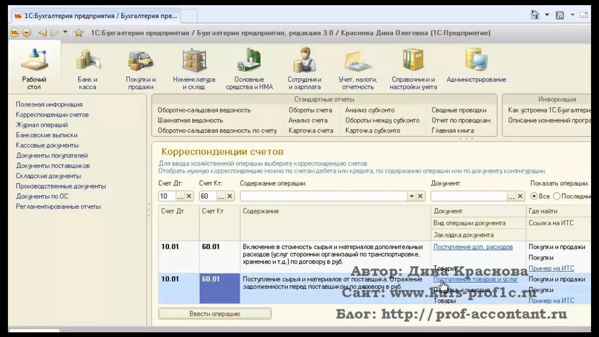Open the Отчет по проводкам report
Viewport: 599px width, 337px height.
461,120
